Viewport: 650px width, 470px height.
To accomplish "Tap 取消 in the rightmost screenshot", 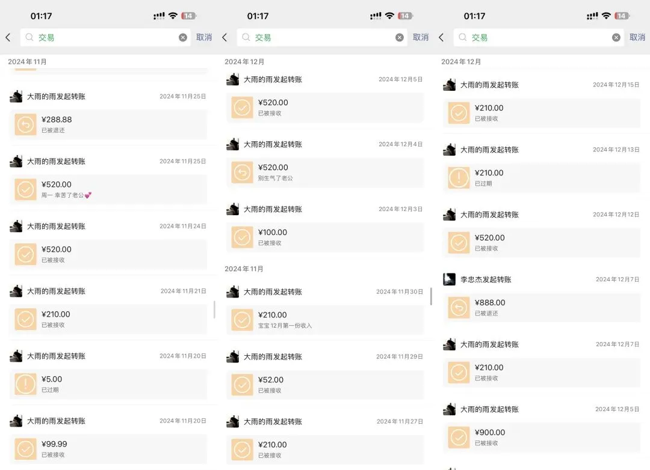I will (x=637, y=37).
